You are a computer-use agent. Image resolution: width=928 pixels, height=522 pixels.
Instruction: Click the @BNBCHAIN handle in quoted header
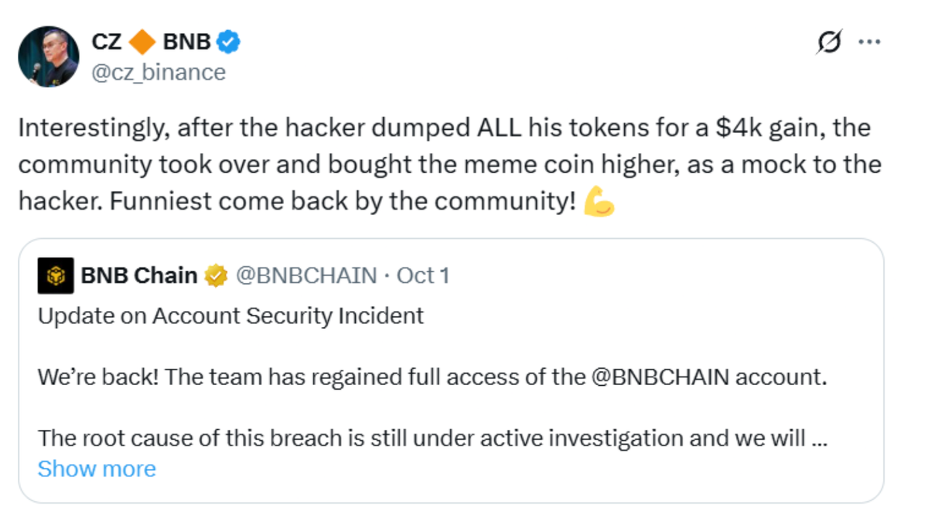coord(306,275)
